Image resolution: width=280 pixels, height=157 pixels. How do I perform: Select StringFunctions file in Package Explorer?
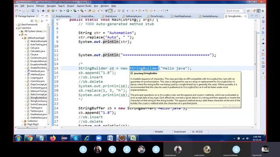coord(38,101)
